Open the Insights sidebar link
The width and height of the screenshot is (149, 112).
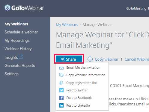(x=11, y=58)
